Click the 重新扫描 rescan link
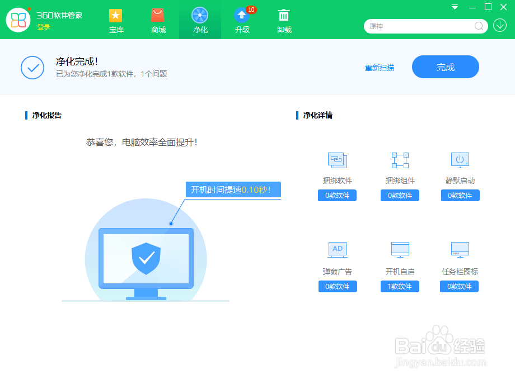Image resolution: width=515 pixels, height=380 pixels. pyautogui.click(x=380, y=67)
